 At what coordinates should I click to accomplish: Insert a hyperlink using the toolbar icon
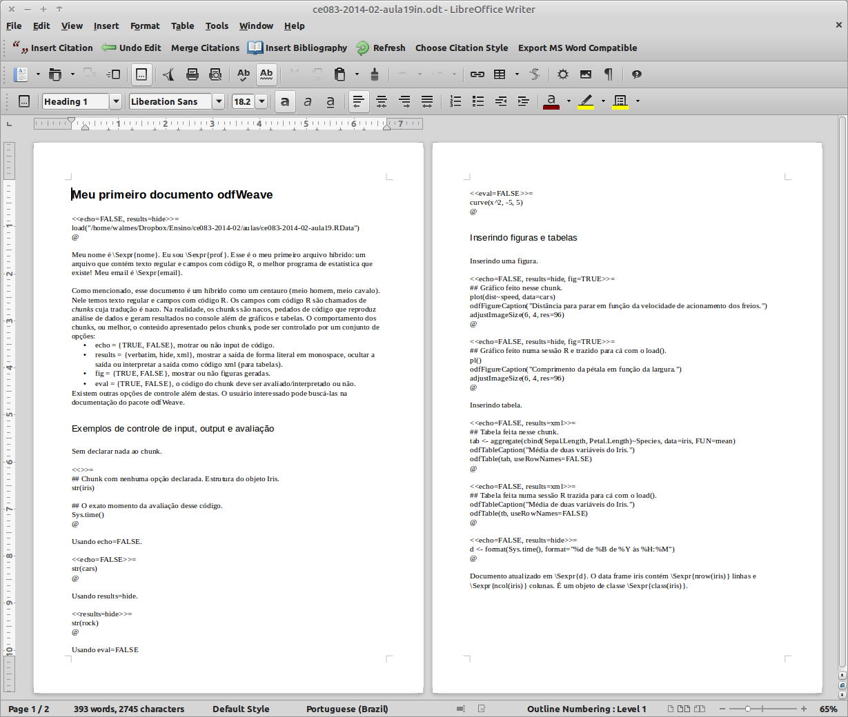tap(477, 74)
